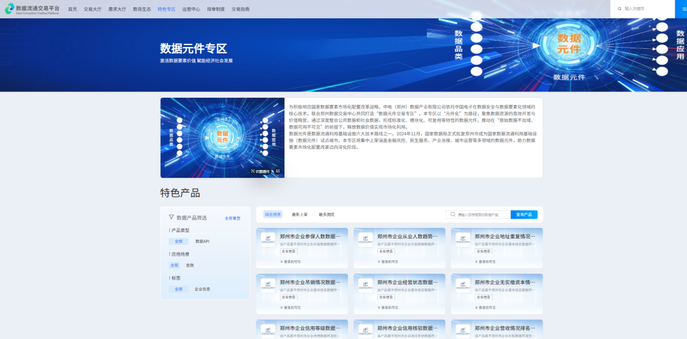
Task: Open product icon of 郑州市企业从业人数趋势
Action: (x=365, y=239)
